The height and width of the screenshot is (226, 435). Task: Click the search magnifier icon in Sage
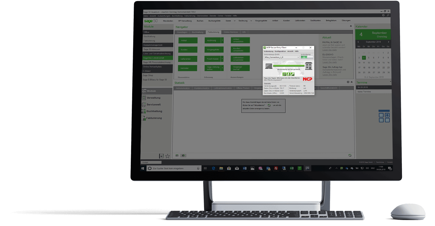pos(388,15)
